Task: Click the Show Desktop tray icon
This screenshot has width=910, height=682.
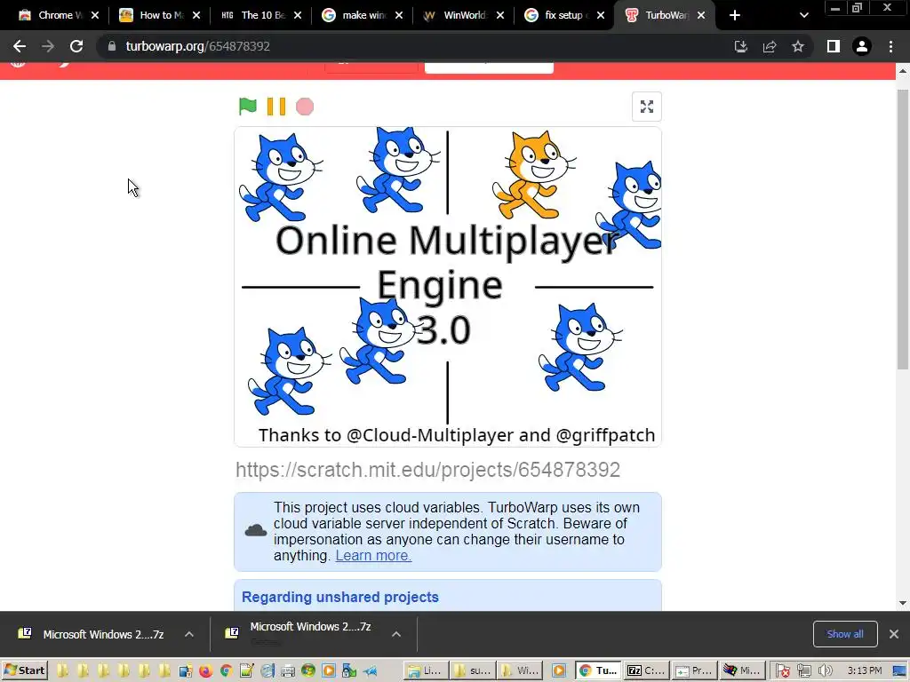Action: pos(899,671)
